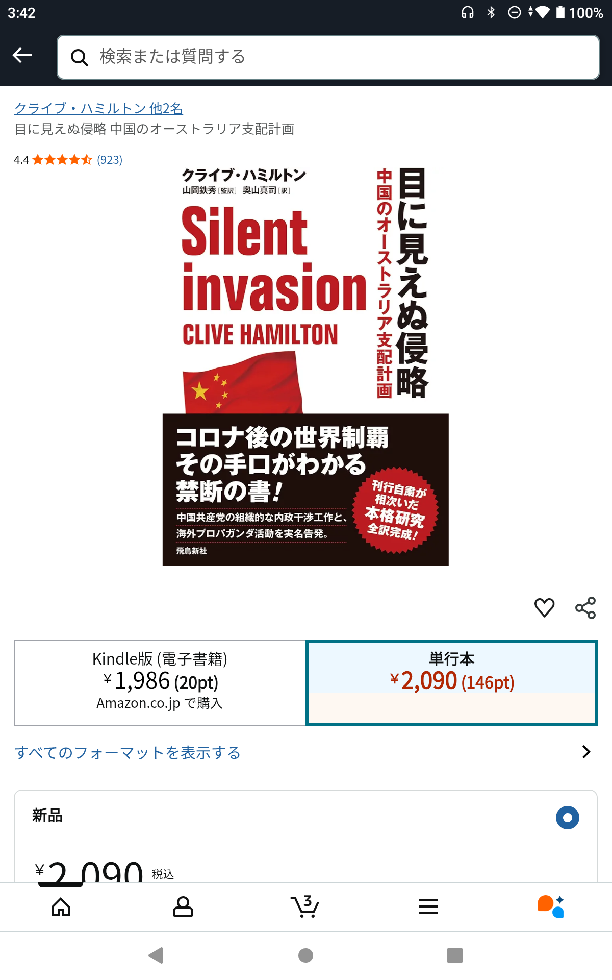Select the 新品 radio button
Image resolution: width=612 pixels, height=980 pixels.
(568, 818)
